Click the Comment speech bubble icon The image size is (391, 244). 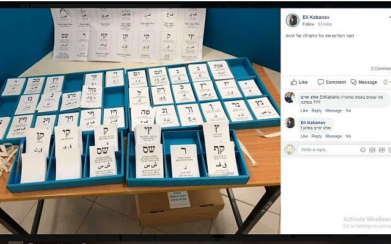[321, 82]
